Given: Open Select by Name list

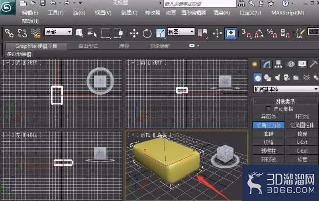Looking at the screenshot, I should click(92, 33).
